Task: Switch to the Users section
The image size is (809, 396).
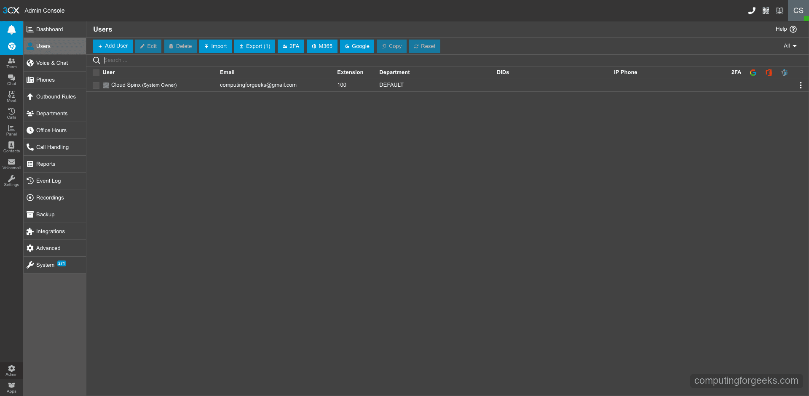Action: 43,46
